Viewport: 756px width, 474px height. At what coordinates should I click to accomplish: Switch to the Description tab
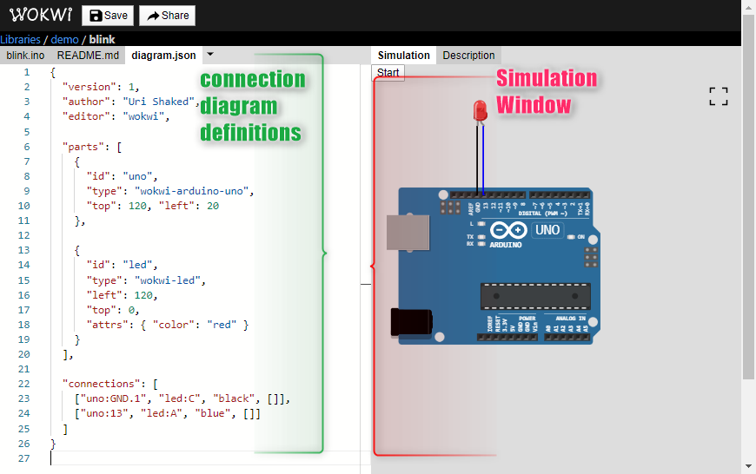pyautogui.click(x=468, y=56)
